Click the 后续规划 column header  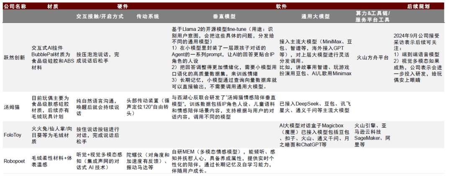(419, 6)
